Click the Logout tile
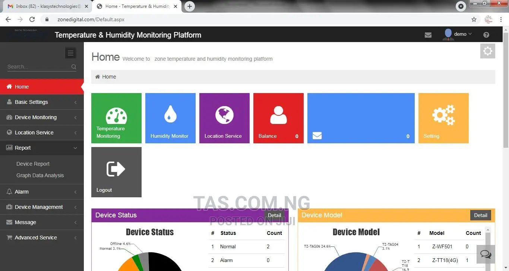This screenshot has width=509, height=271. tap(116, 172)
